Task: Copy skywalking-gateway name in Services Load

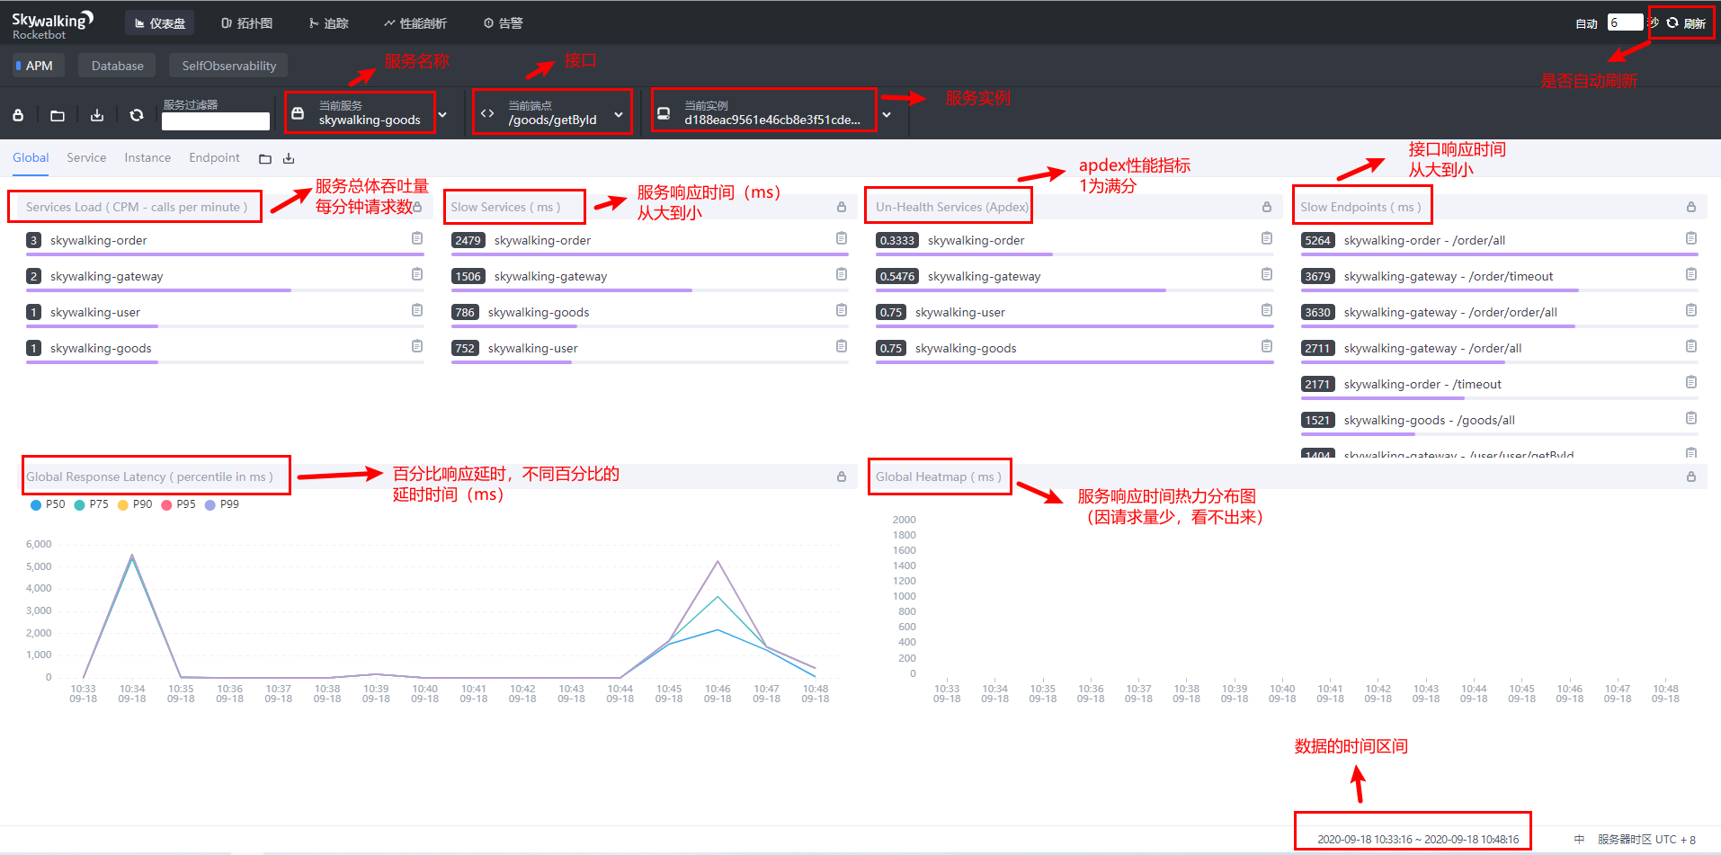Action: 417,274
